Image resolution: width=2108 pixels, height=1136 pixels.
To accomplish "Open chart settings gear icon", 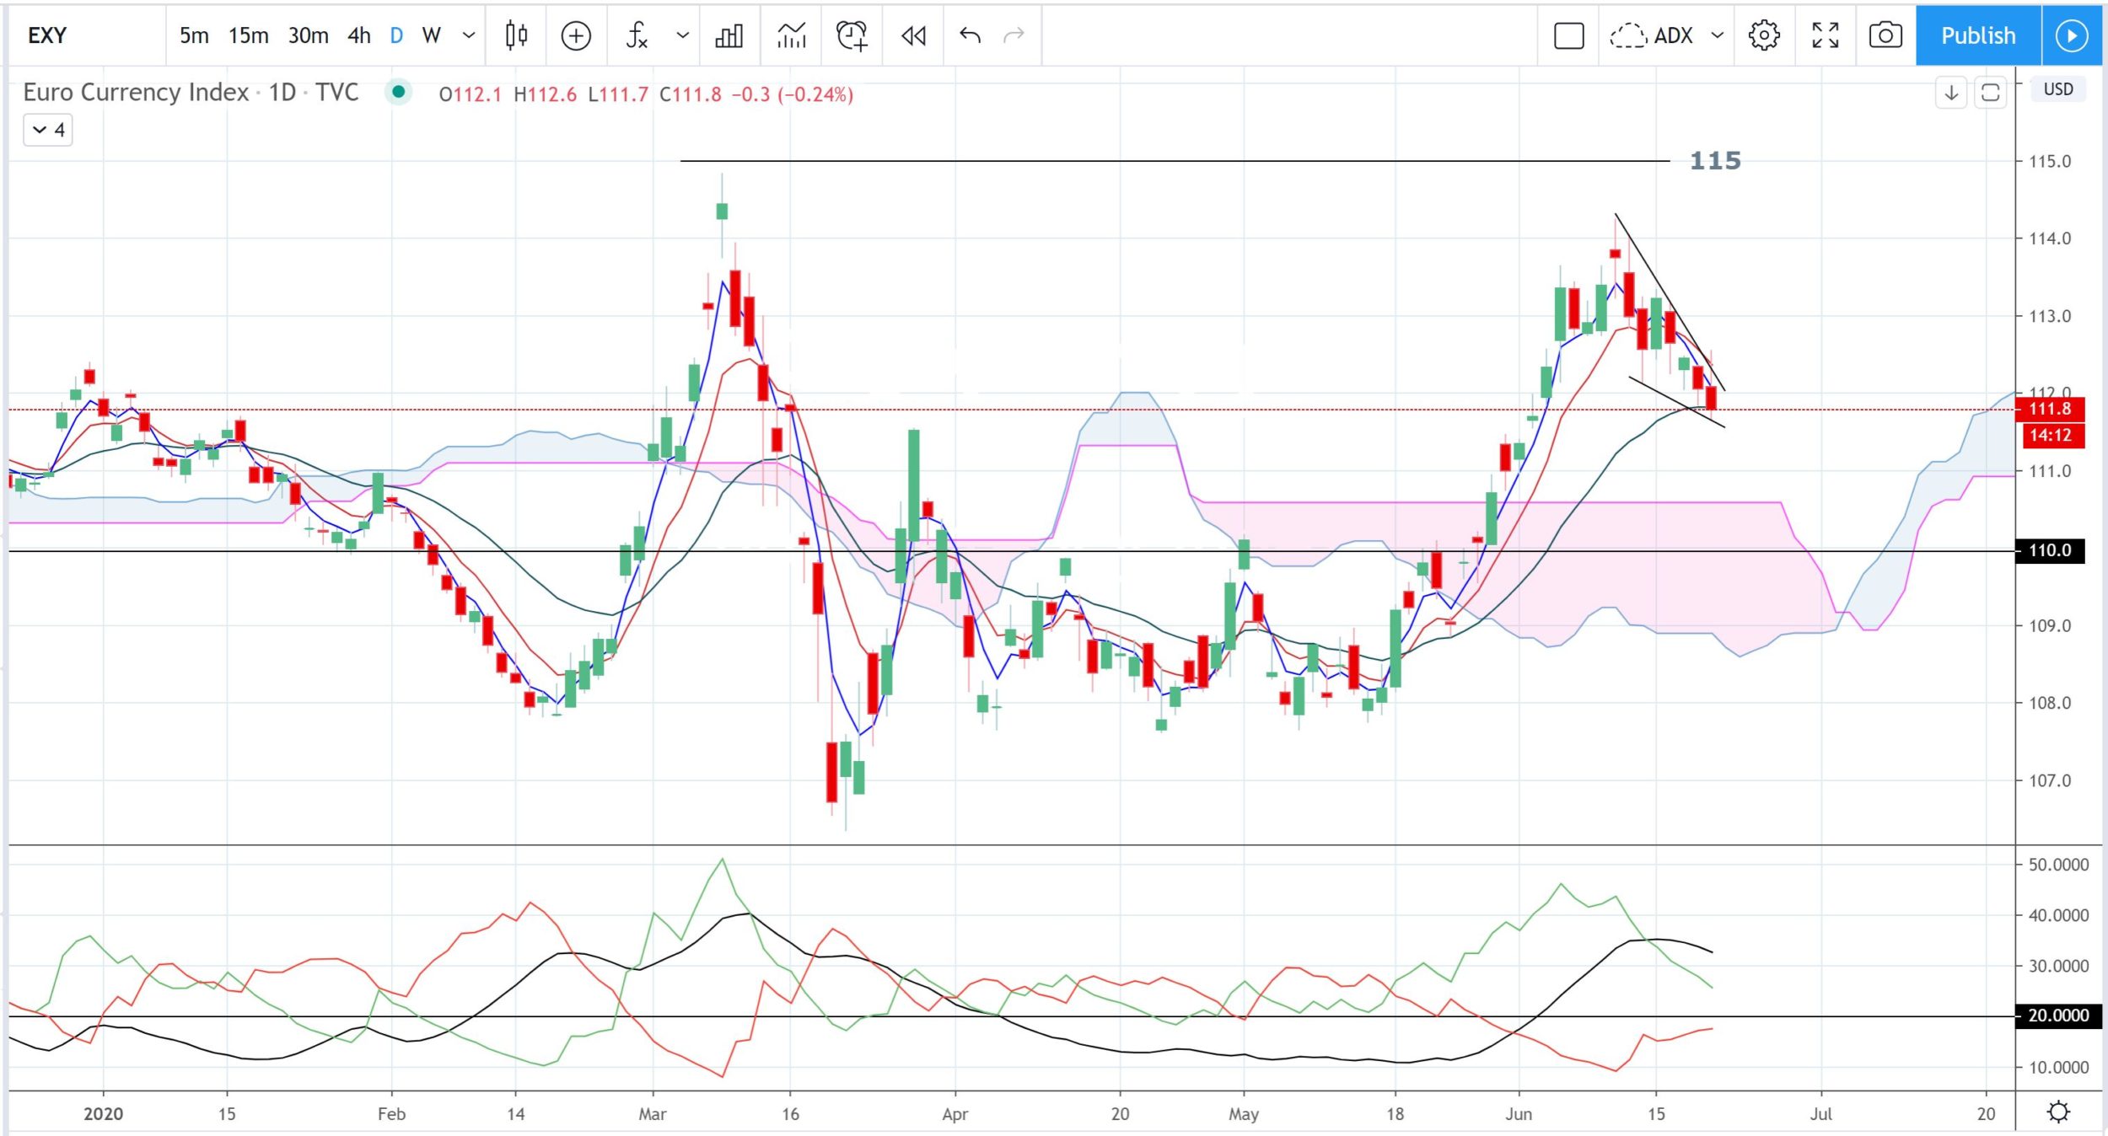I will [x=1764, y=35].
